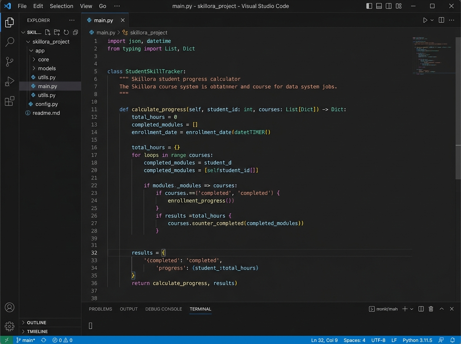461x344 pixels.
Task: Click the New File icon in Explorer
Action: 48,32
